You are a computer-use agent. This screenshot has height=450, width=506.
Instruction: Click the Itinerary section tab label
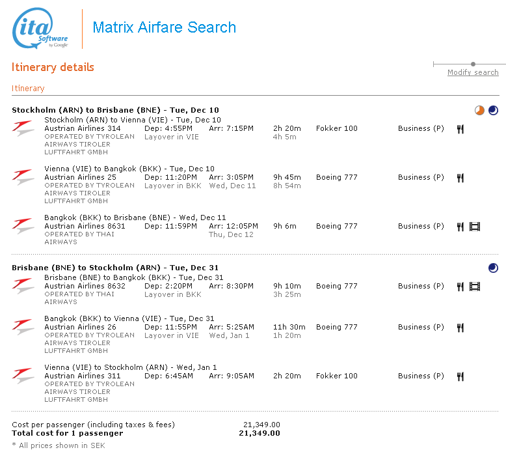[x=28, y=89]
